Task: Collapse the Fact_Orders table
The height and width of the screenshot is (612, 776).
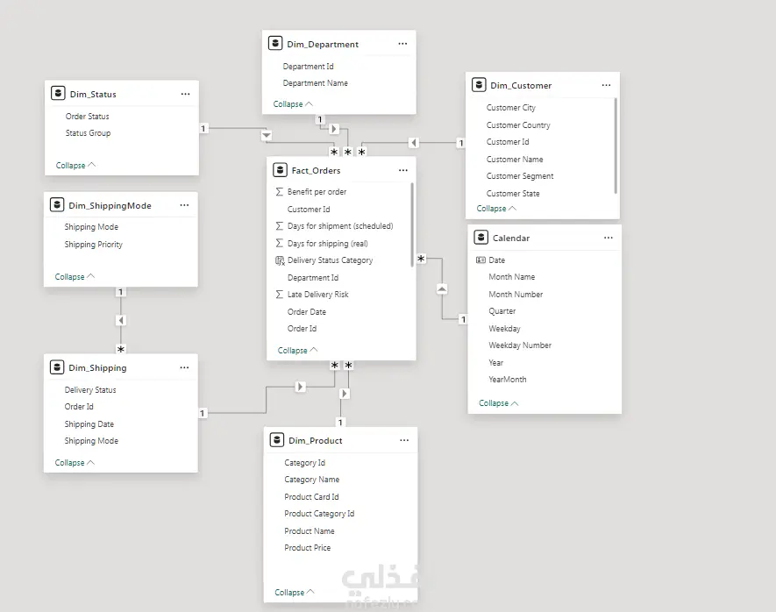Action: (x=296, y=351)
